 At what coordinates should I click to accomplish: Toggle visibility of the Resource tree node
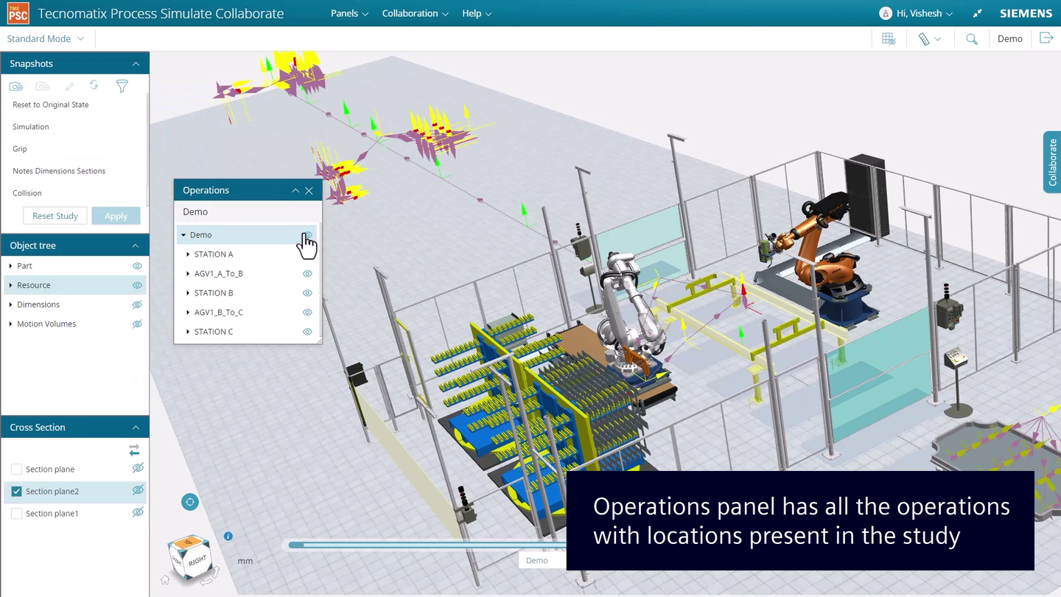pos(136,285)
